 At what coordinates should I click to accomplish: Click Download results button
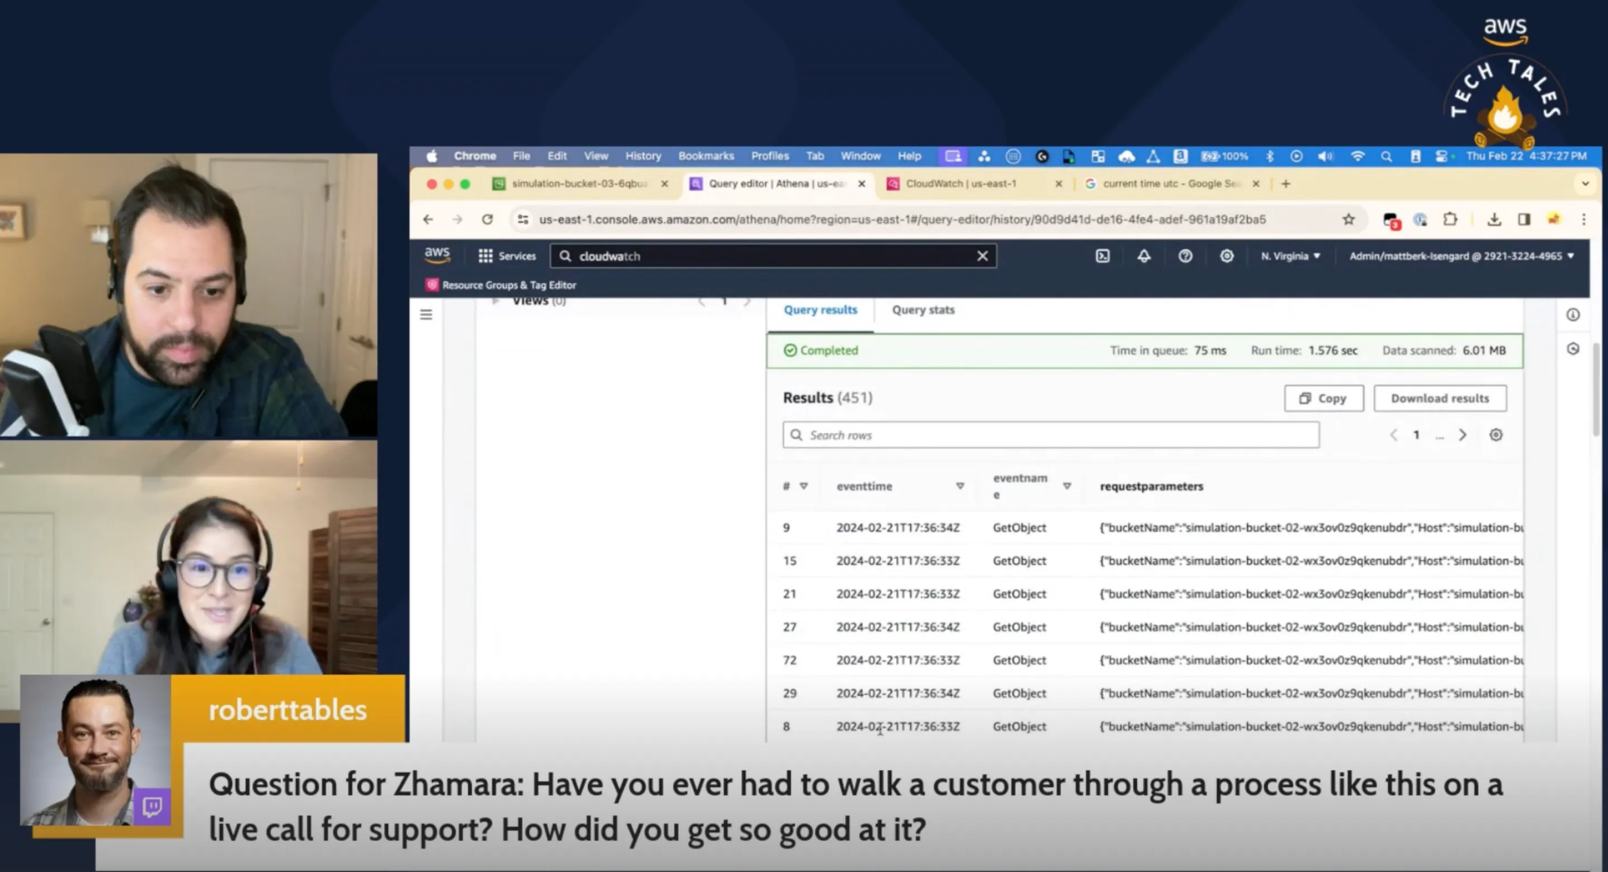pos(1440,398)
